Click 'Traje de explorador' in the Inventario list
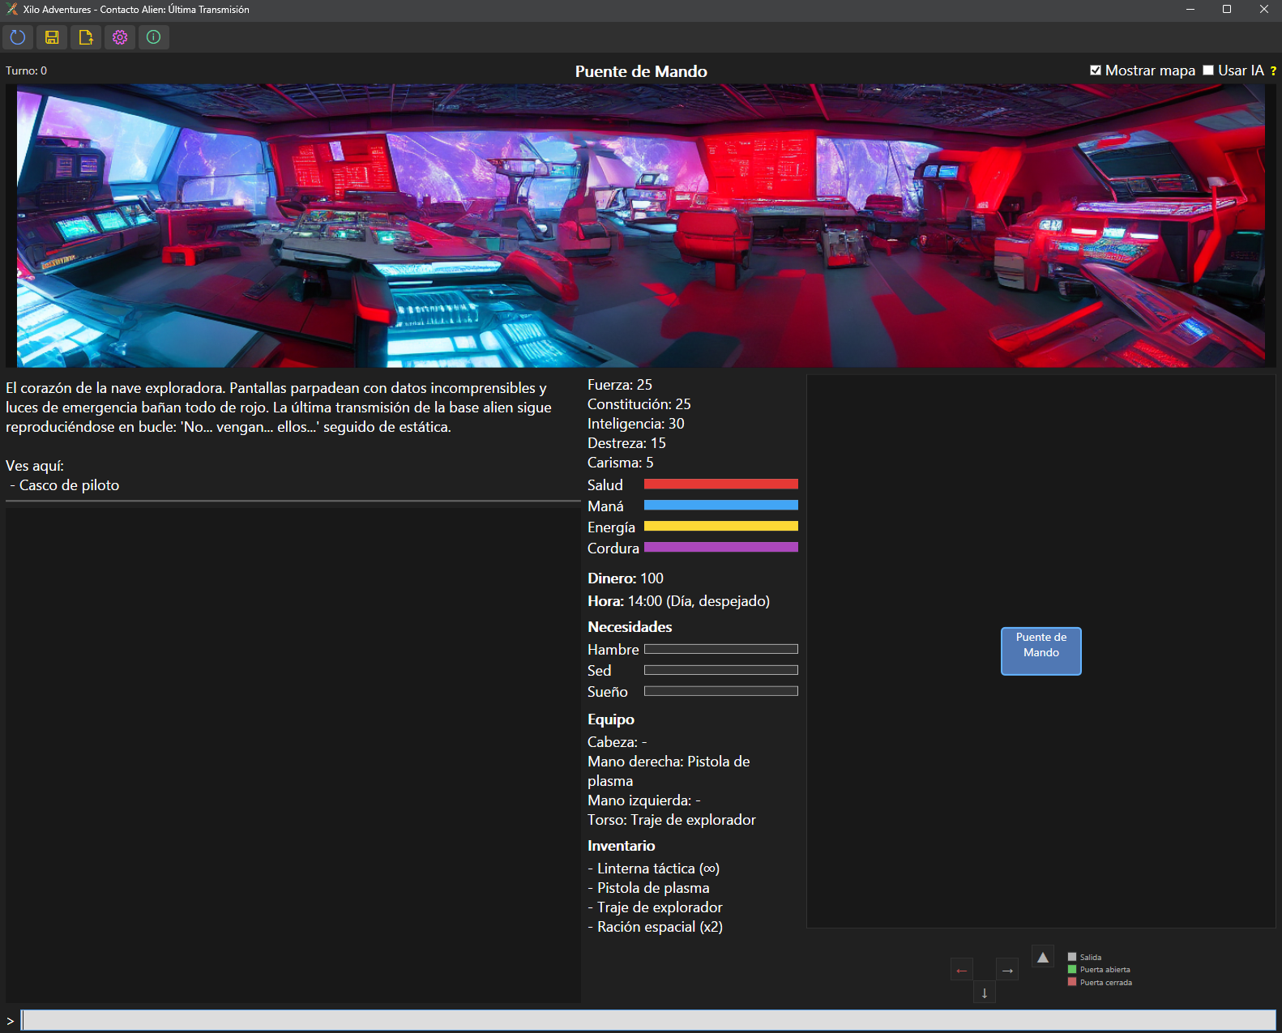 click(656, 907)
